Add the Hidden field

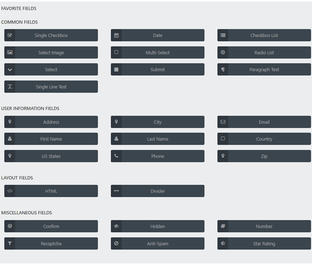click(158, 227)
